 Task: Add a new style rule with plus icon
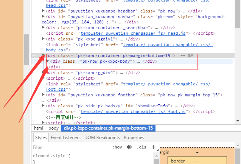coord(153,147)
